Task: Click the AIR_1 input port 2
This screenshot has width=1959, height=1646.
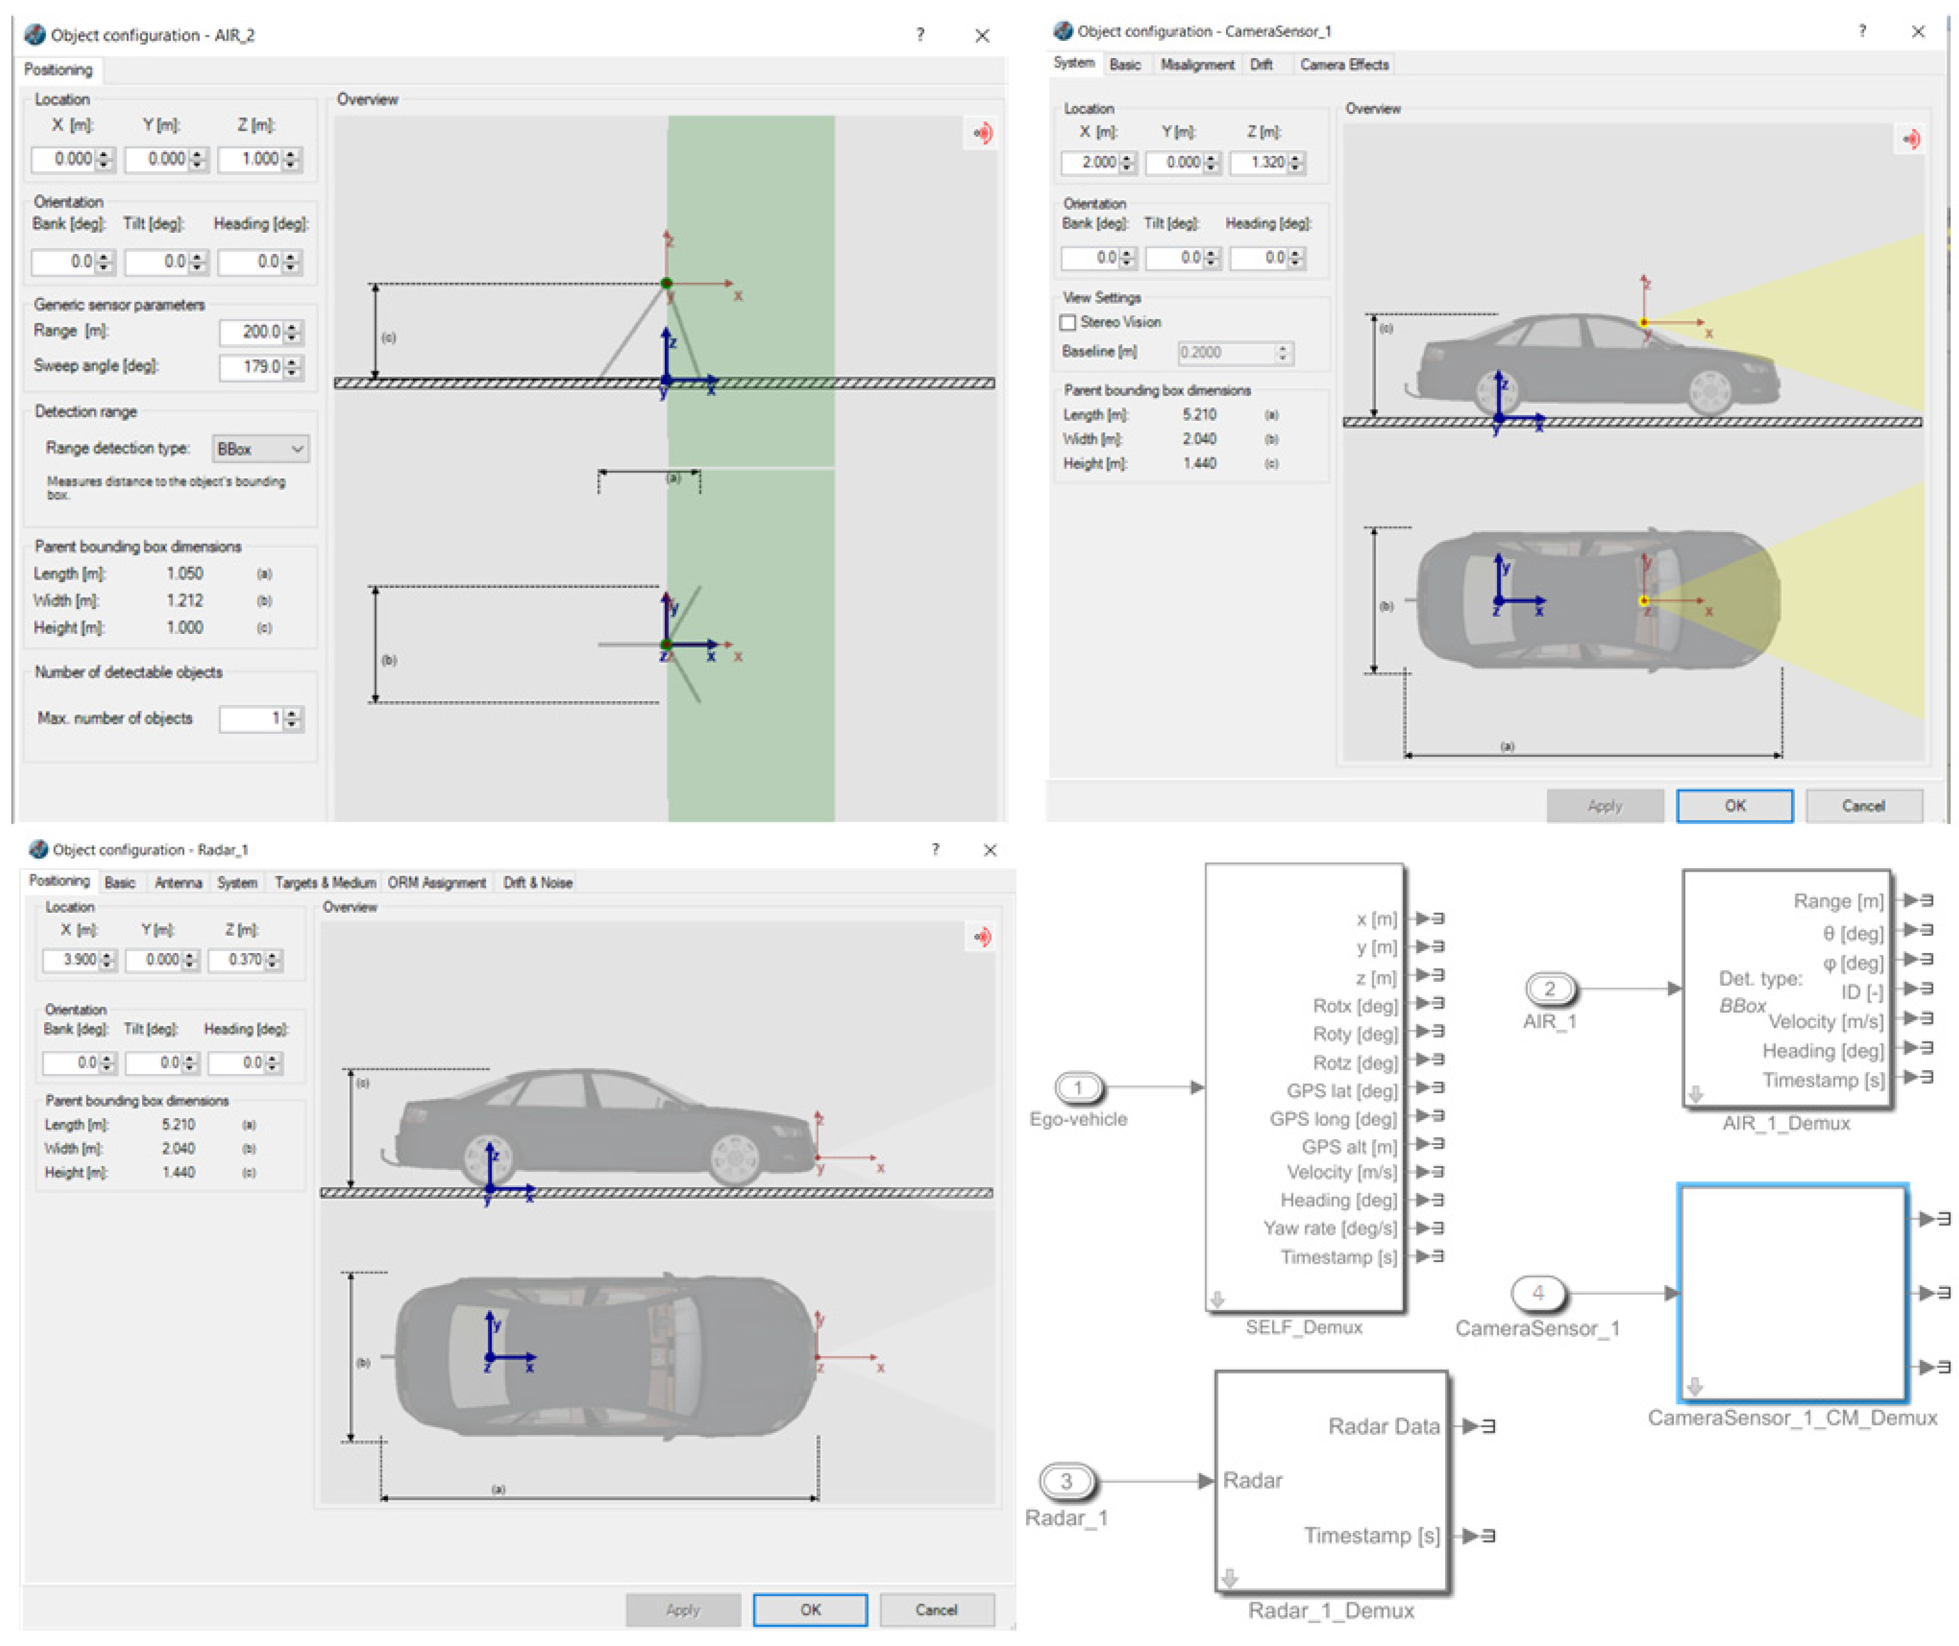Action: 1549,988
